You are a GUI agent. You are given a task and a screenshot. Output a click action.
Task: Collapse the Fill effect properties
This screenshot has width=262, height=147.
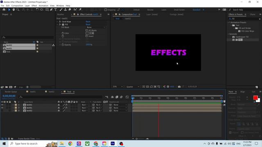[57, 24]
